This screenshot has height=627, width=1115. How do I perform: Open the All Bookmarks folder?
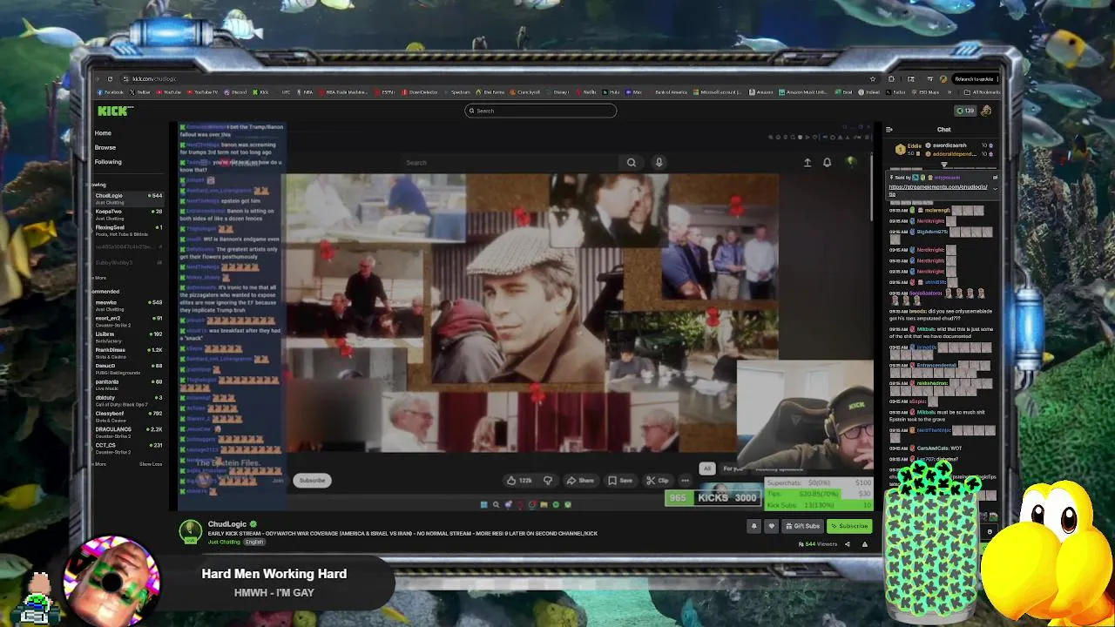click(x=984, y=91)
